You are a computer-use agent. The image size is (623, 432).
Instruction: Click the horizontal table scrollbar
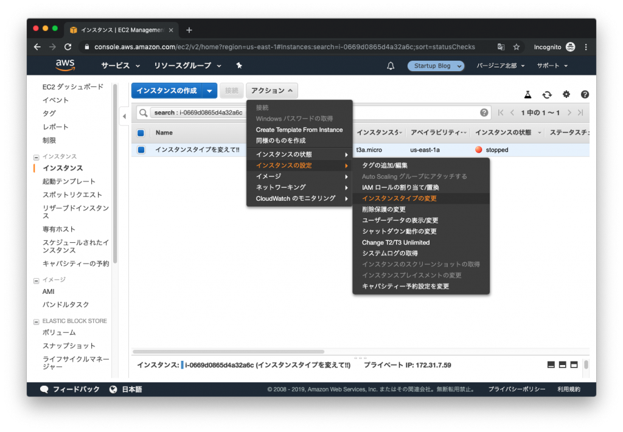pyautogui.click(x=229, y=352)
